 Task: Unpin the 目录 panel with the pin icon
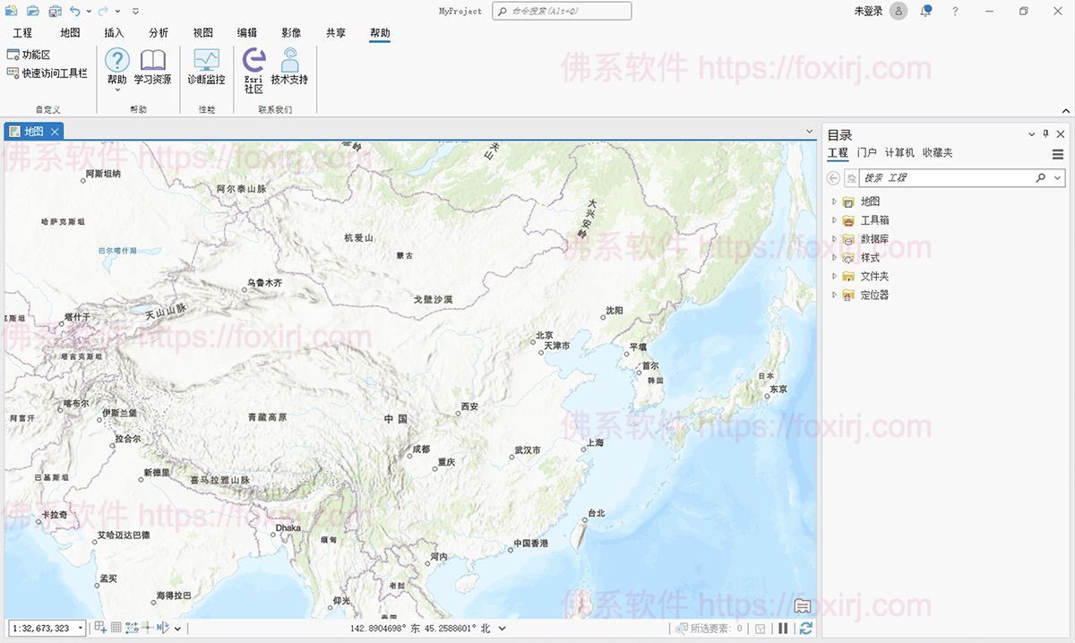pos(1045,133)
